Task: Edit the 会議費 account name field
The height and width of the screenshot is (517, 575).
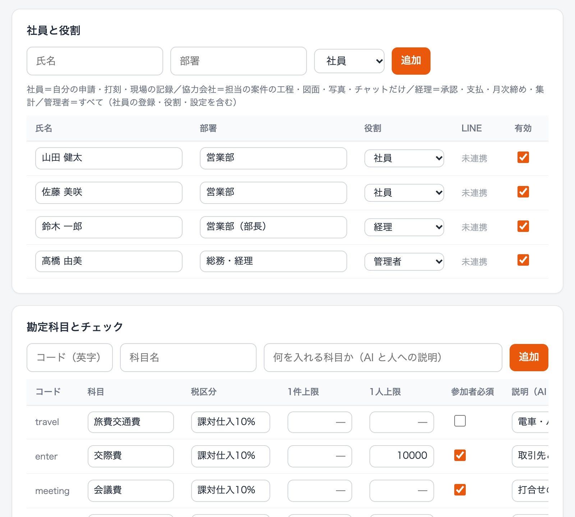Action: click(x=131, y=491)
